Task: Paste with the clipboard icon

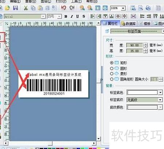Action: pos(40,8)
